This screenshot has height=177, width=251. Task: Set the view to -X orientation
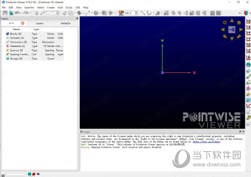(248, 27)
